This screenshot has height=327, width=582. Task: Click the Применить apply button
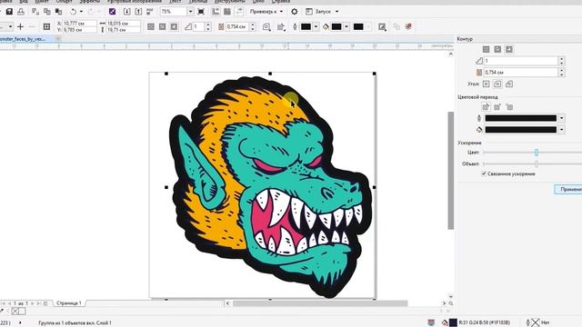[x=568, y=189]
